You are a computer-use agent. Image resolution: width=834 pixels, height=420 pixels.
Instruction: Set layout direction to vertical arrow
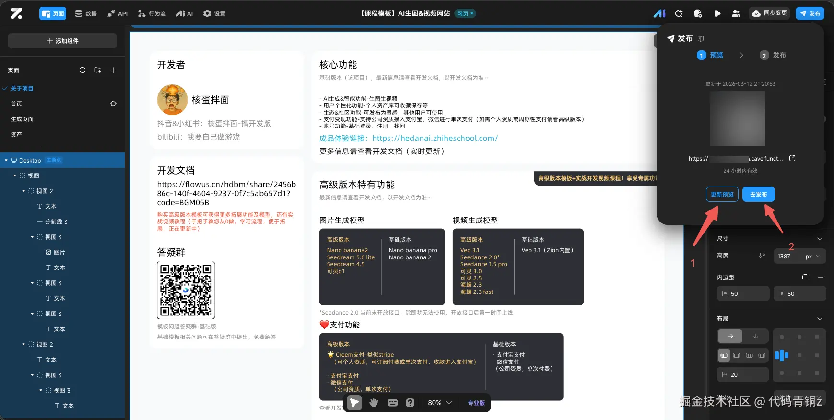pyautogui.click(x=756, y=336)
